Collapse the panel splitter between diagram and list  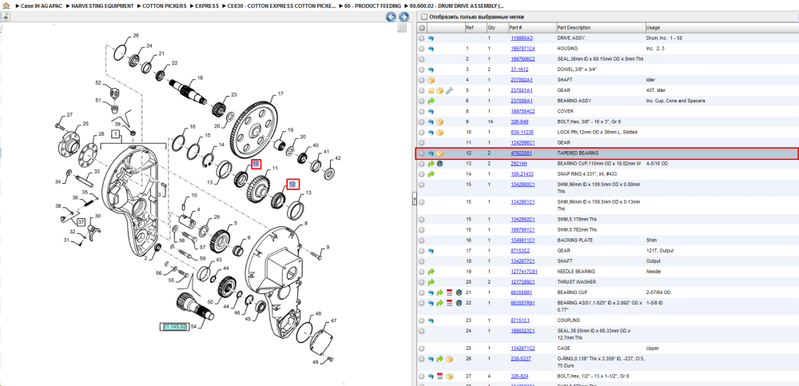coord(413,199)
